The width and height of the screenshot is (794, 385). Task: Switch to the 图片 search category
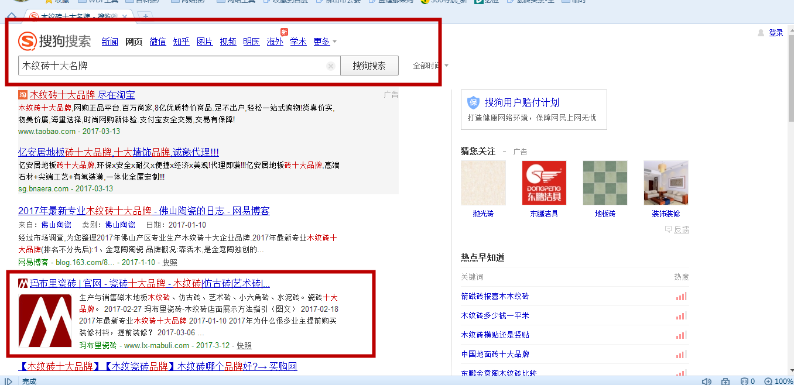tap(205, 42)
